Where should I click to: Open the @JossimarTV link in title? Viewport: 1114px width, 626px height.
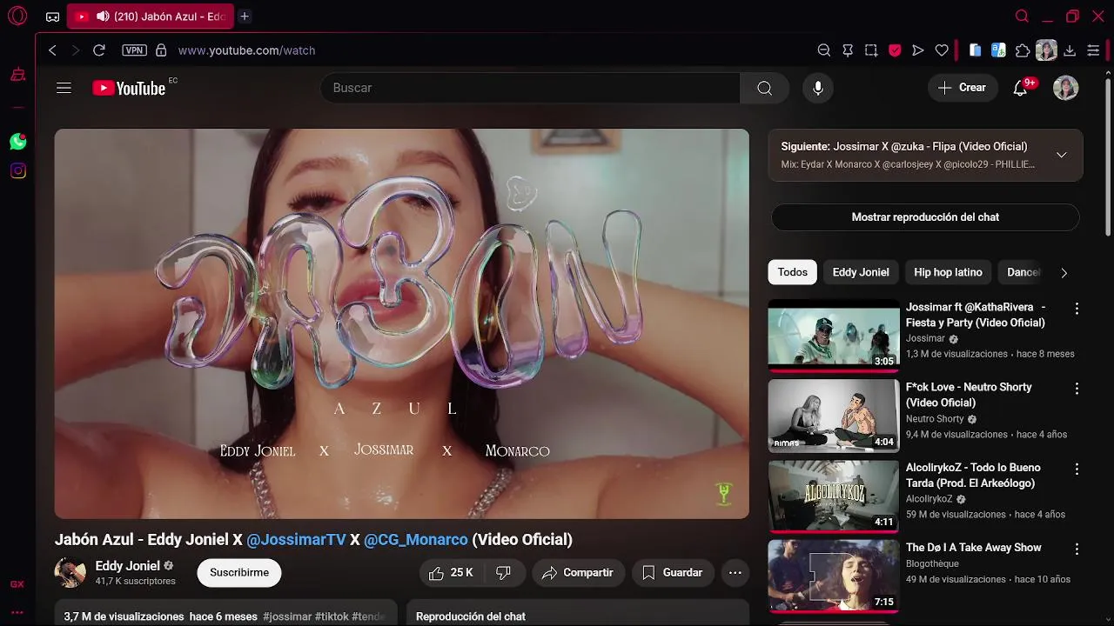(296, 540)
